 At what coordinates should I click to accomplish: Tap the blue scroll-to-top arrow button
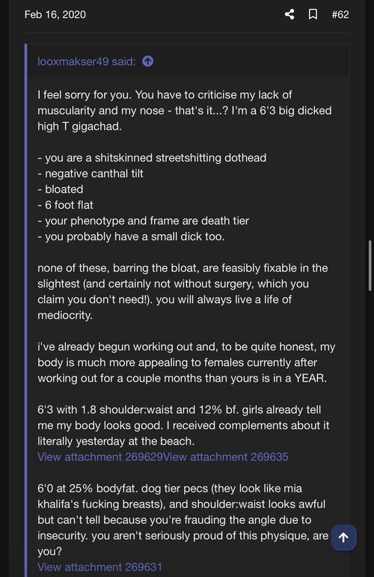[x=343, y=537]
